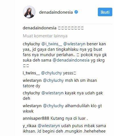
Task: Open @wlestaryn mention in y_rikaa comment
Action: click(49, 126)
